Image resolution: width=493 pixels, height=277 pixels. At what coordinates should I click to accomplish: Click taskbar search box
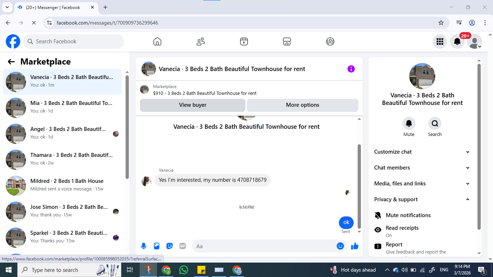pos(70,270)
